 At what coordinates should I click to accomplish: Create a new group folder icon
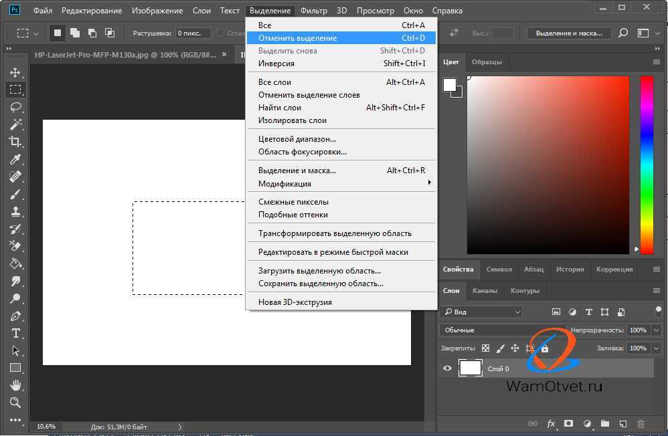605,424
